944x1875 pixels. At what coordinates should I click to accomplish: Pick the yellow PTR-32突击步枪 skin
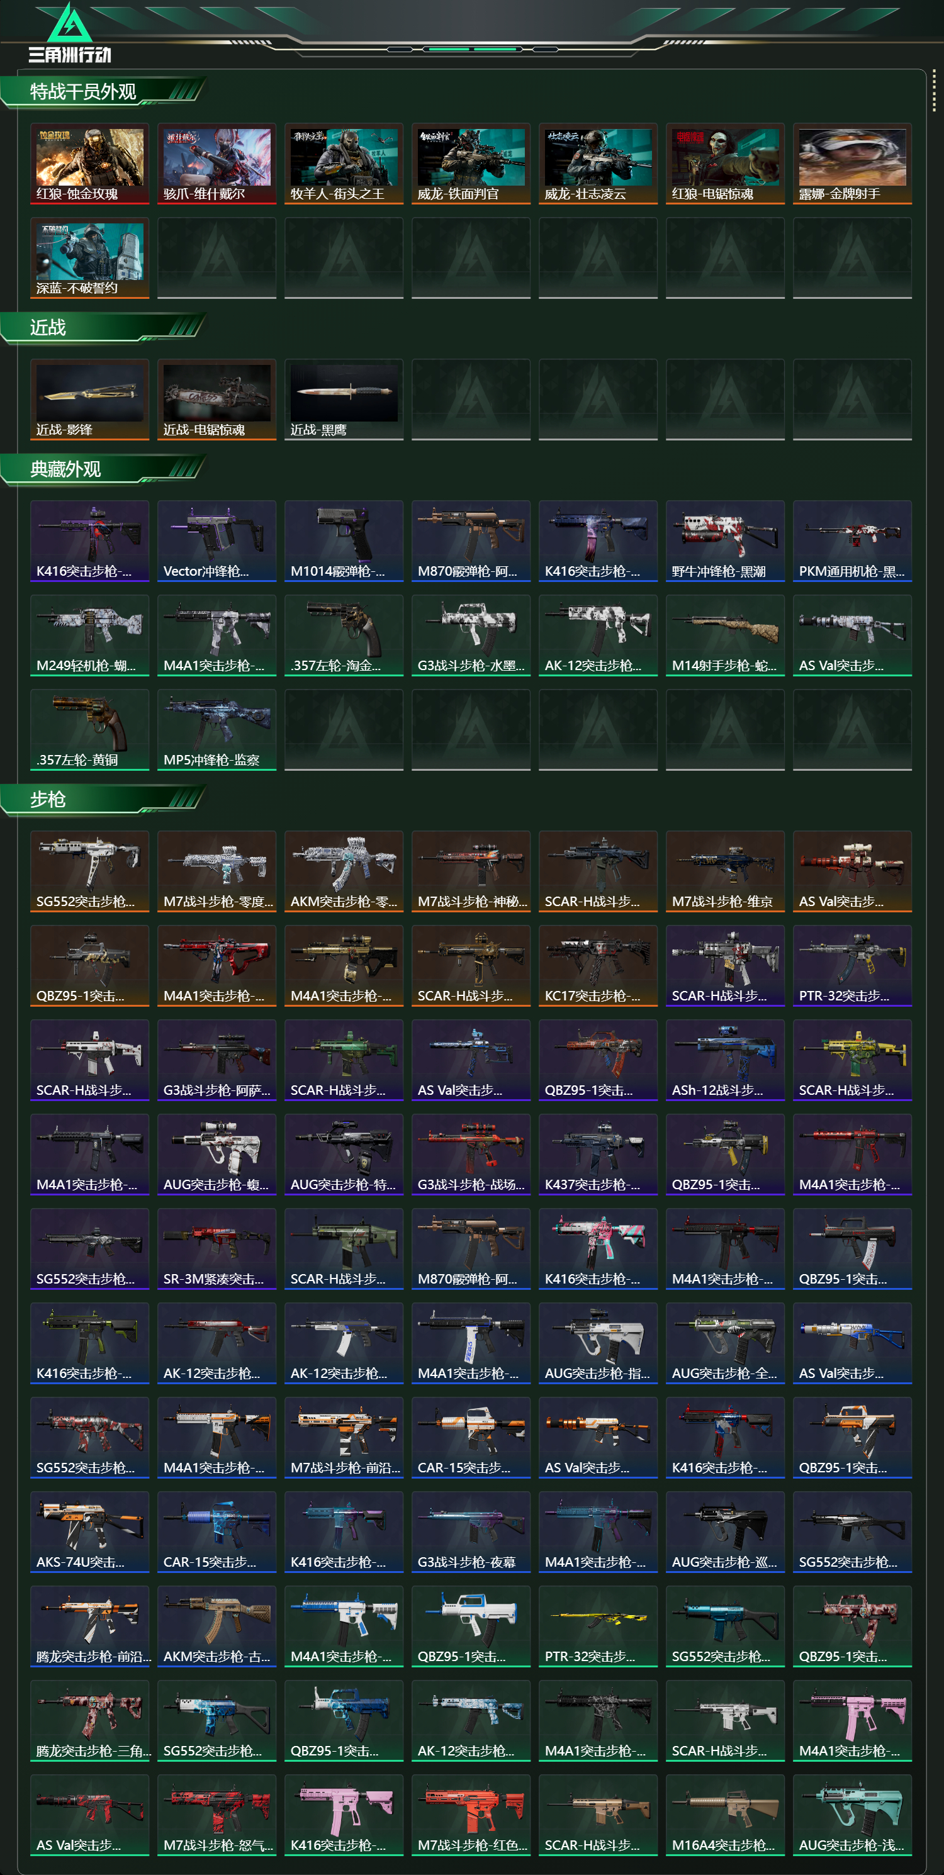[598, 1626]
